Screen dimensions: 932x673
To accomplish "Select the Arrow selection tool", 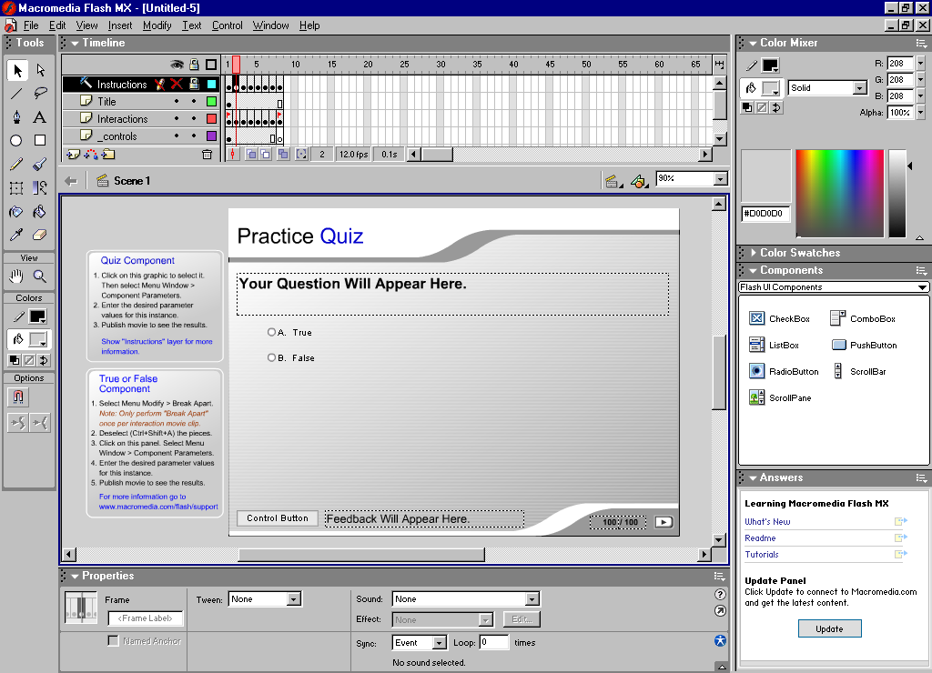I will coord(17,70).
